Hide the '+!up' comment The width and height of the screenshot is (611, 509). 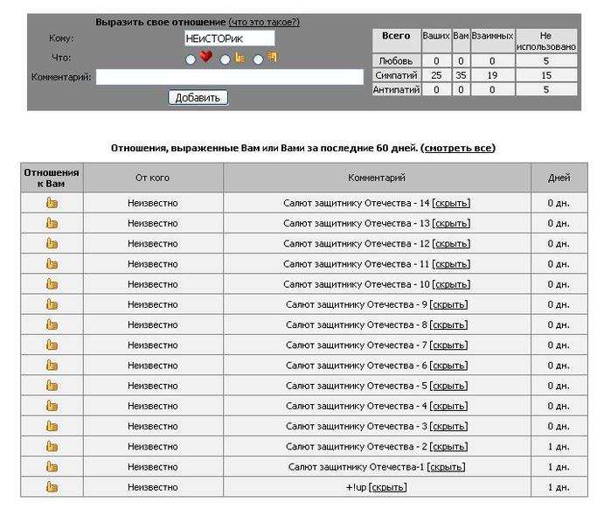388,487
